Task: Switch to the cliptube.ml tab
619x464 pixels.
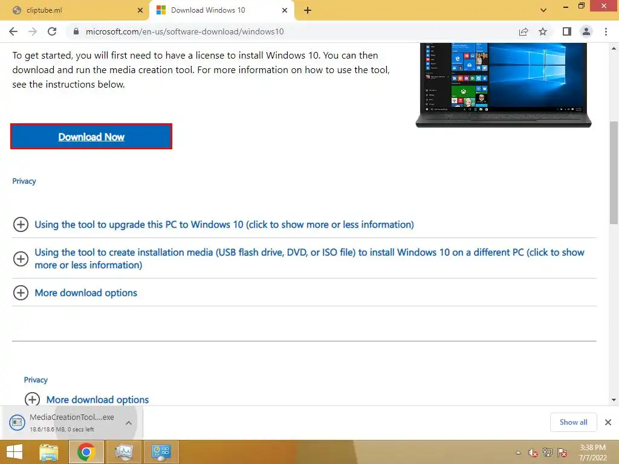Action: point(74,10)
